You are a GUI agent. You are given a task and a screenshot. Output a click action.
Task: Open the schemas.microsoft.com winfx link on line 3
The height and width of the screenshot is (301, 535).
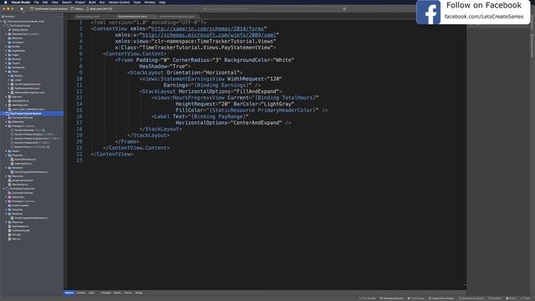209,35
